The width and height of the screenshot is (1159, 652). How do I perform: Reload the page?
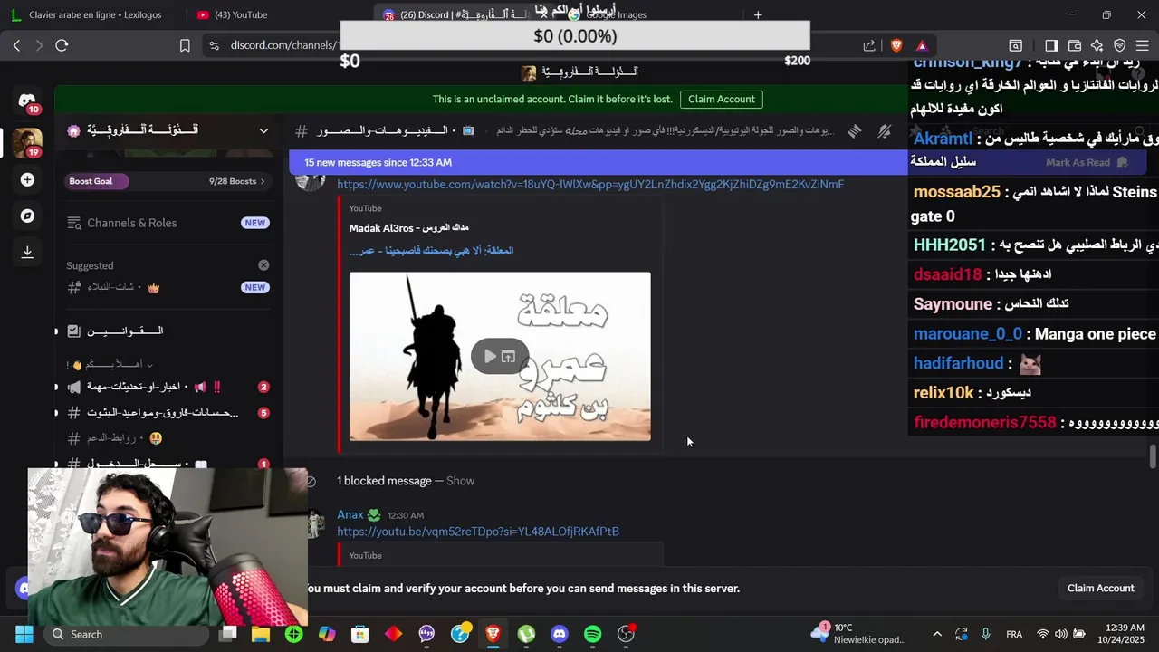click(x=62, y=45)
